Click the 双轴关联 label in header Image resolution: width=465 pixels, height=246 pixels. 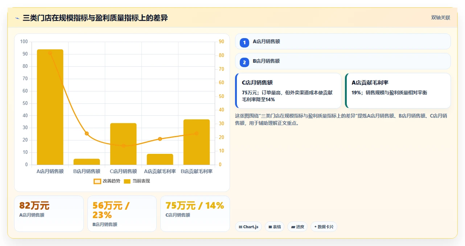(x=441, y=17)
